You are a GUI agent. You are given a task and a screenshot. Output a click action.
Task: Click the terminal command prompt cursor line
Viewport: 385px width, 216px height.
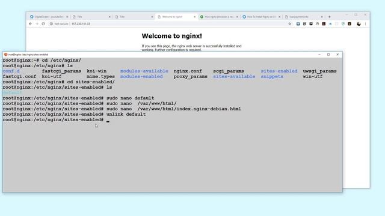(56, 120)
